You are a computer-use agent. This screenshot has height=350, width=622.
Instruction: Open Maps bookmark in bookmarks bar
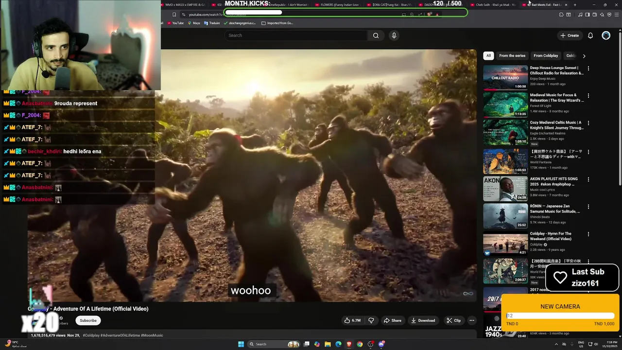(194, 23)
